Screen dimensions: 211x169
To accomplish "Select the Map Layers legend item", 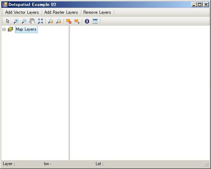I will point(26,30).
